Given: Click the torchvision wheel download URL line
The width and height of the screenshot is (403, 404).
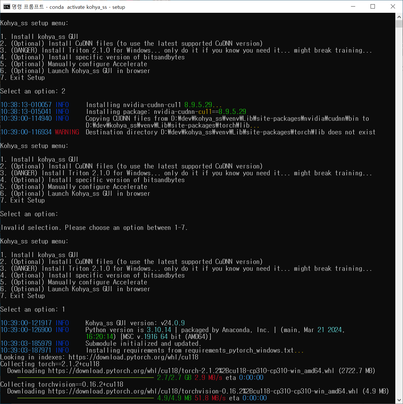Looking at the screenshot, I should click(x=198, y=391).
